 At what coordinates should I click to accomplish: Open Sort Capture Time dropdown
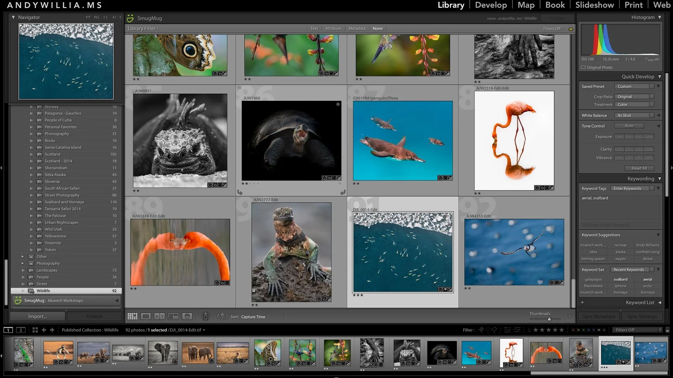coord(255,317)
